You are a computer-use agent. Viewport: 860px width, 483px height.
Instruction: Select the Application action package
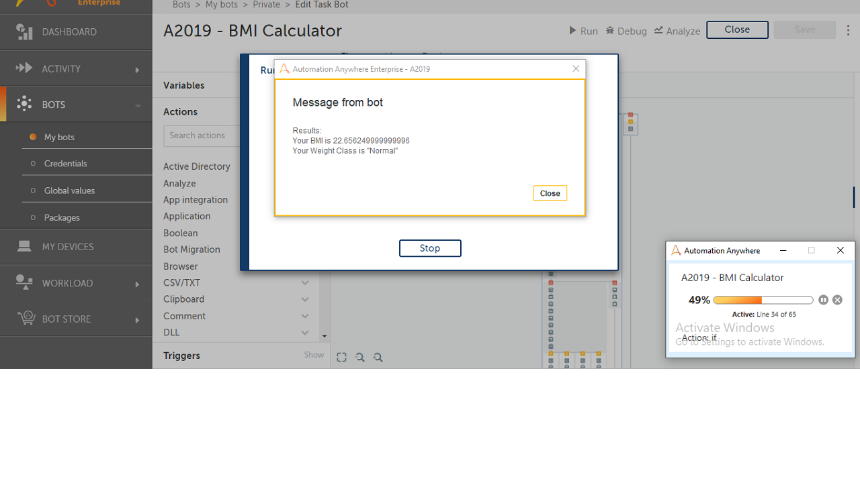point(187,216)
